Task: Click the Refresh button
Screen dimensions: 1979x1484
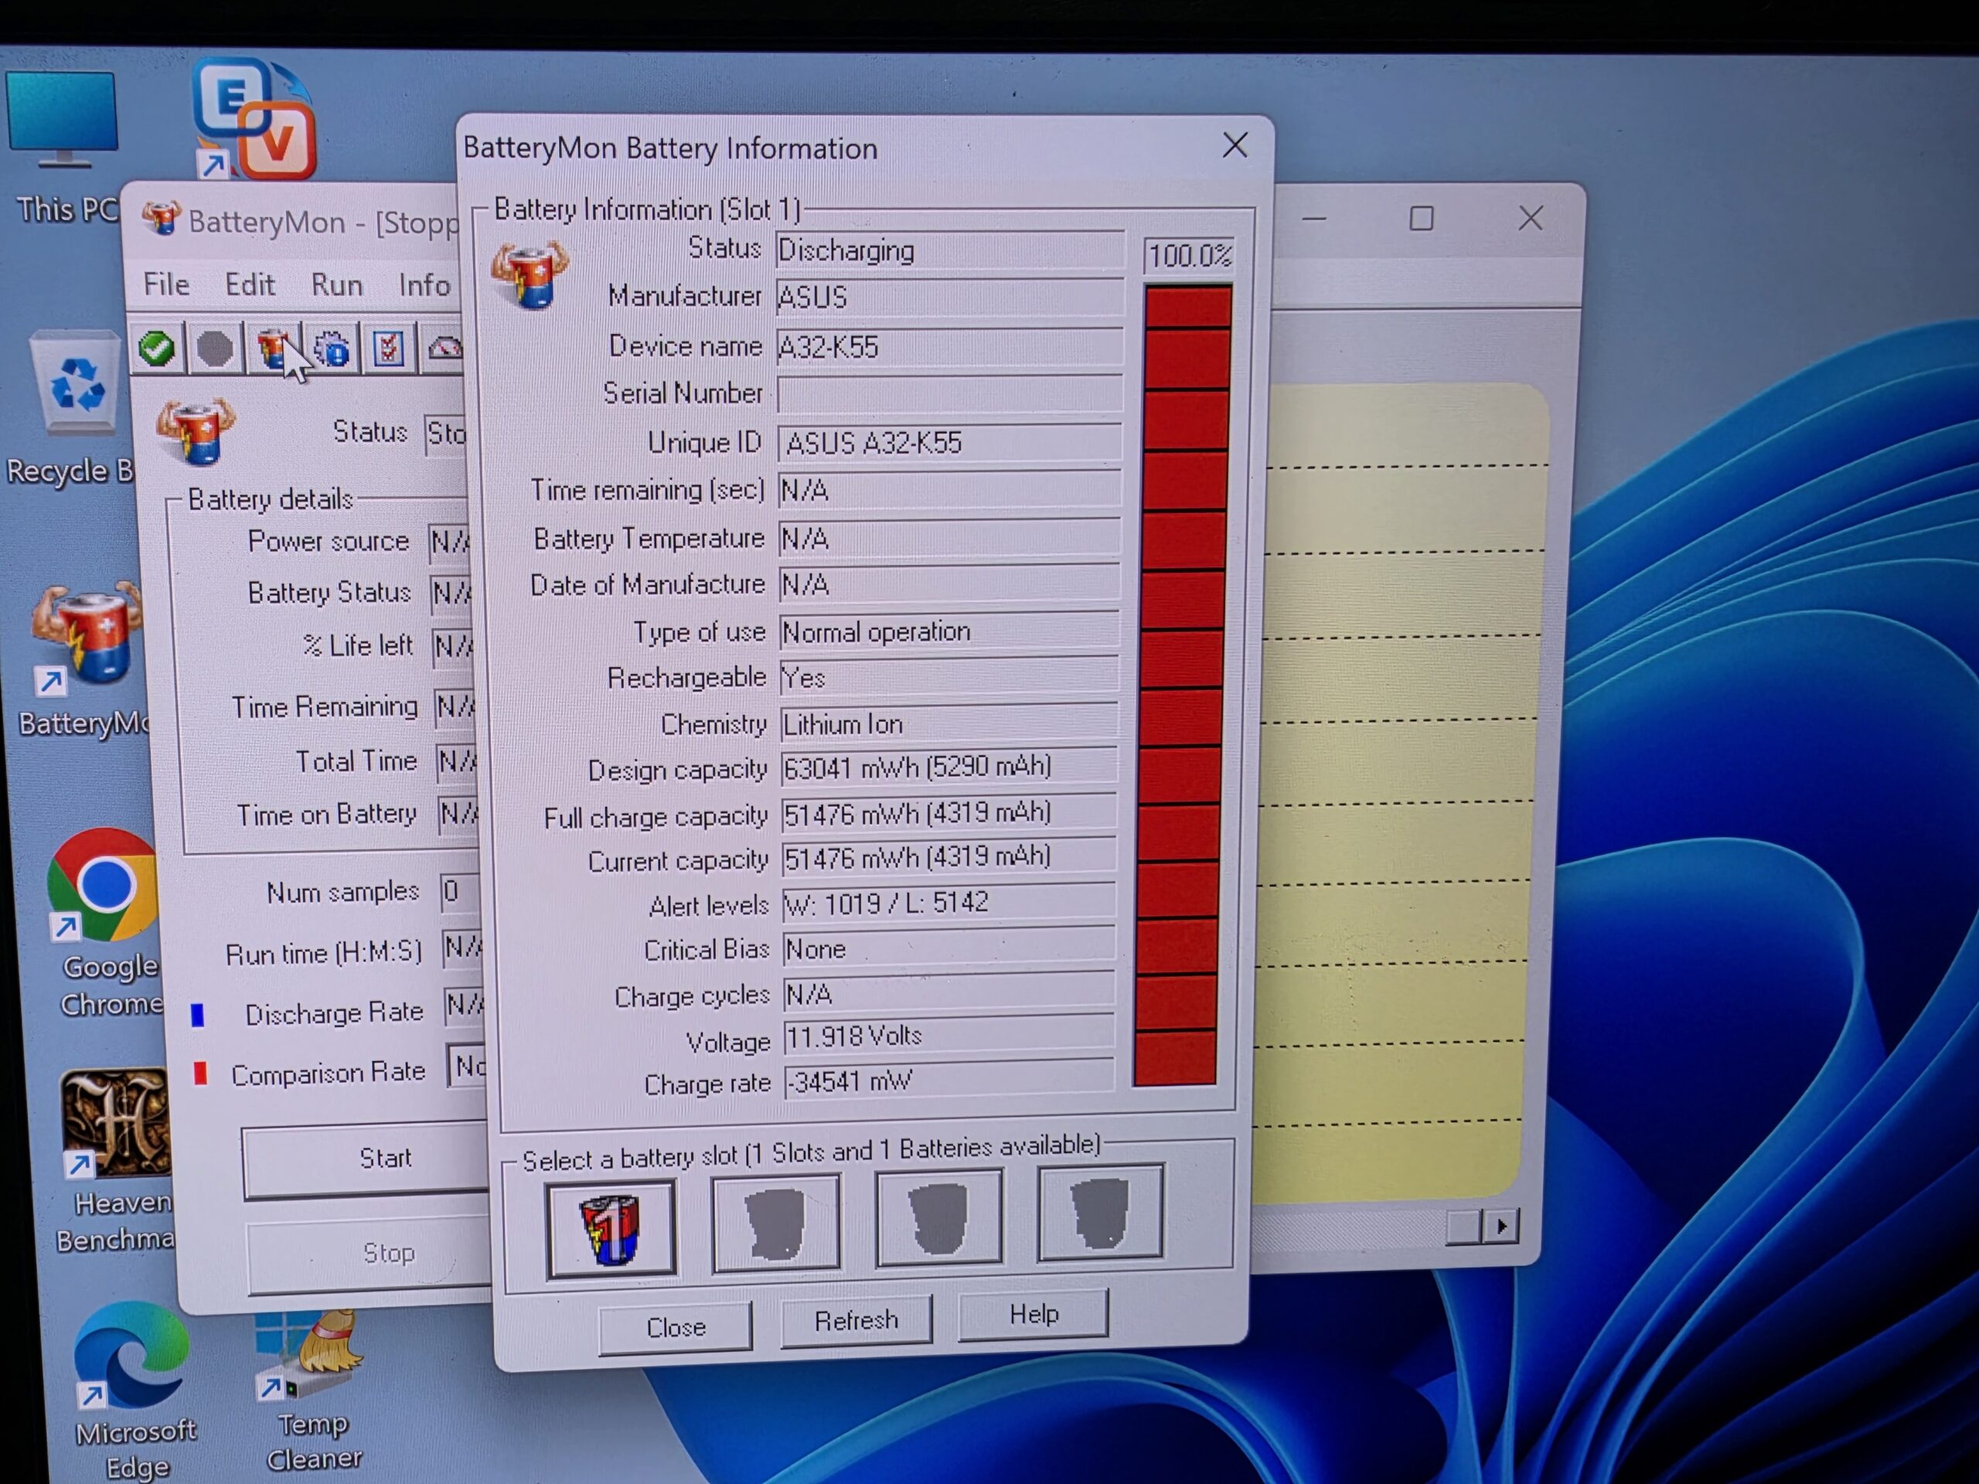Action: tap(857, 1320)
